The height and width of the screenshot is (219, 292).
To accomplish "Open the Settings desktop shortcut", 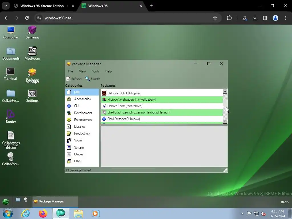I will pos(32,96).
